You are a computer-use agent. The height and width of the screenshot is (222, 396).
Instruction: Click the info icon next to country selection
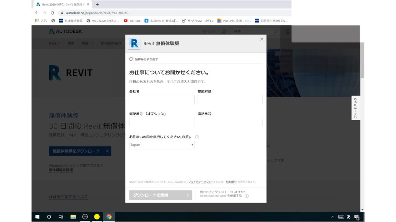coord(197,137)
